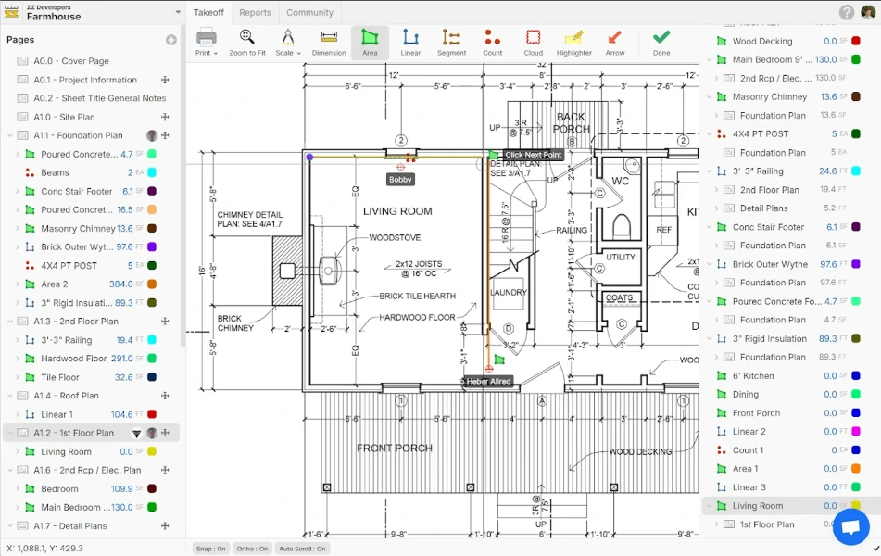Click move icon on A1.7 Detail Plans
This screenshot has height=556, width=881.
165,526
